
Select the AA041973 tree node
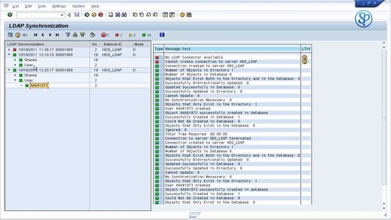point(39,86)
